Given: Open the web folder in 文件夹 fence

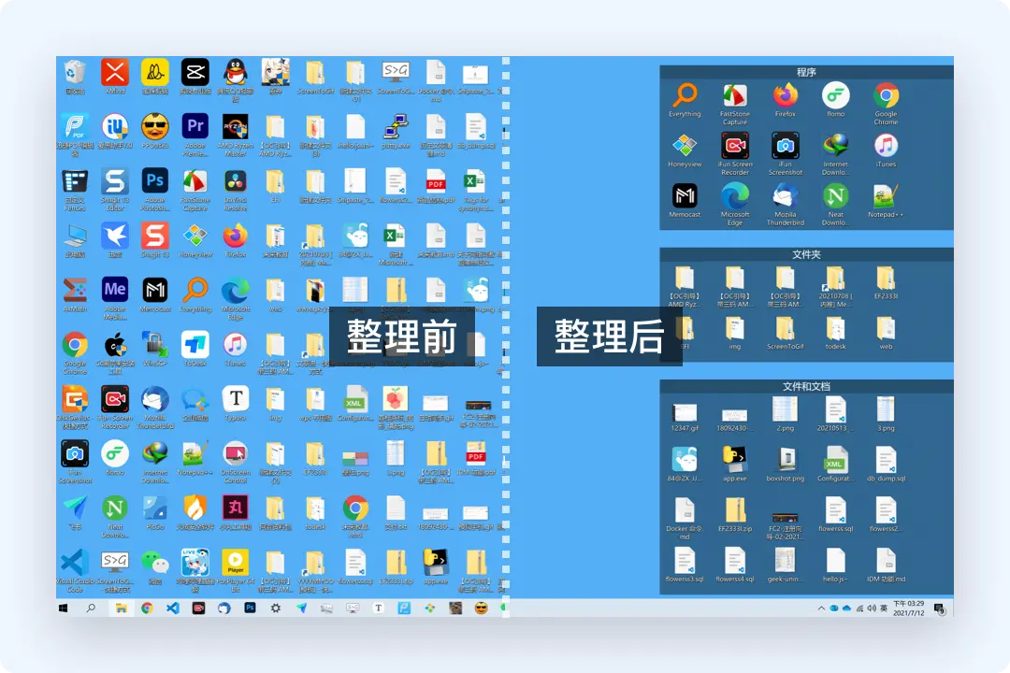Looking at the screenshot, I should [x=886, y=328].
